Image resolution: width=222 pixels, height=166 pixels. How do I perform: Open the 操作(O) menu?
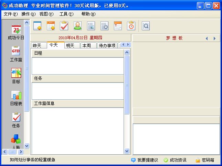coord(29,14)
